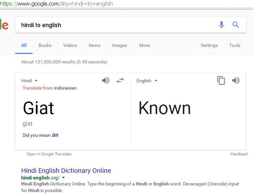Click the partial Google logo
This screenshot has width=253, height=195.
4,24
